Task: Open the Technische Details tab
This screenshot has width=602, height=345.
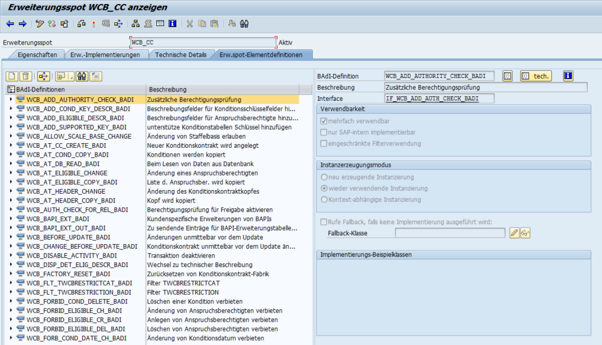Action: tap(180, 55)
